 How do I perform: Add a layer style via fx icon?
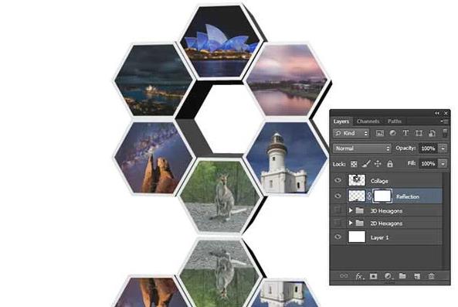(x=359, y=276)
